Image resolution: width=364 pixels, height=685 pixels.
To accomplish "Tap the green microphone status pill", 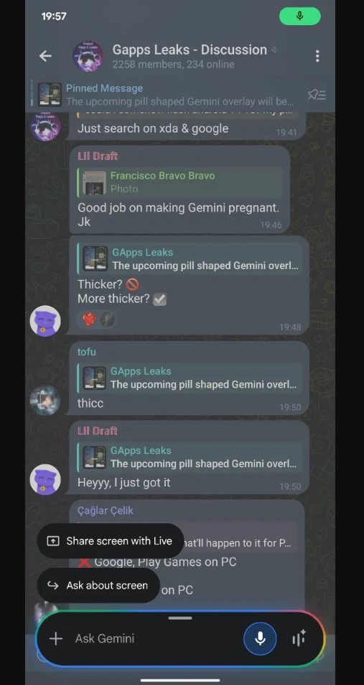I will [300, 16].
